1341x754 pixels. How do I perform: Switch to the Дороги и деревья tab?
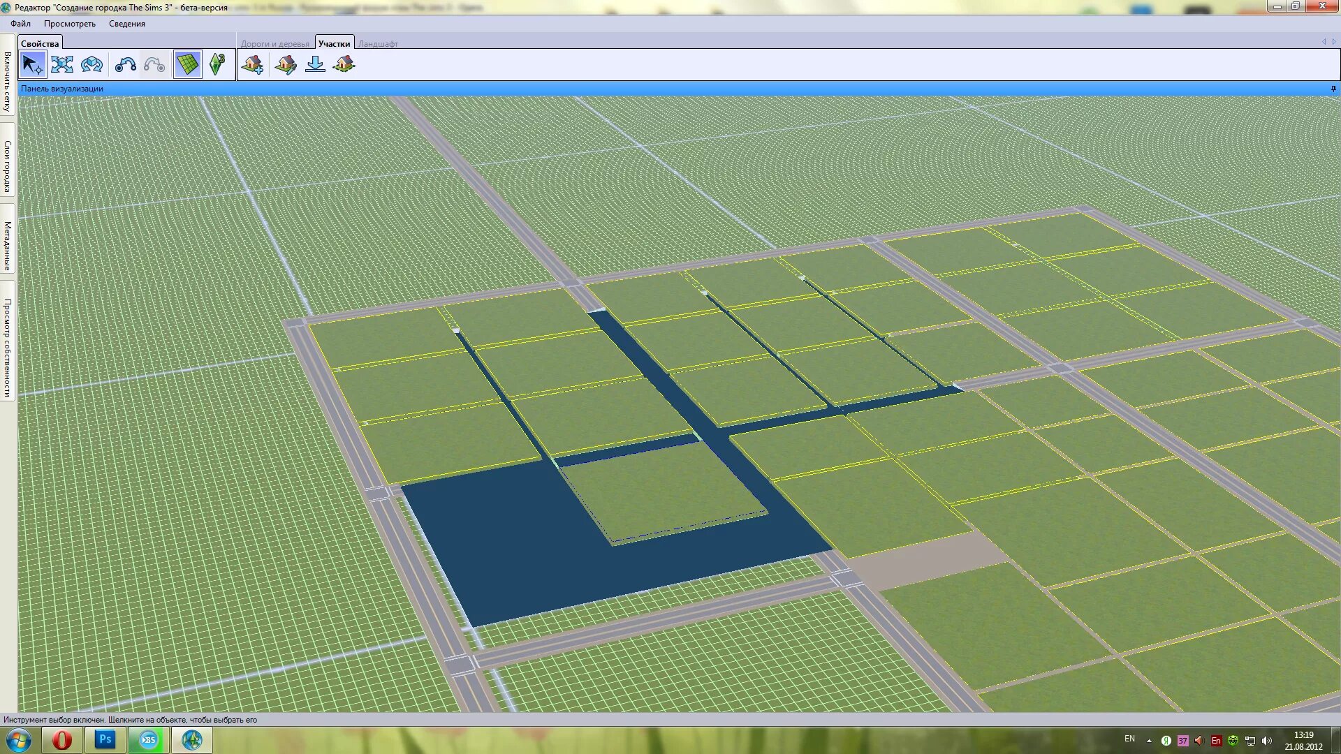(x=275, y=44)
